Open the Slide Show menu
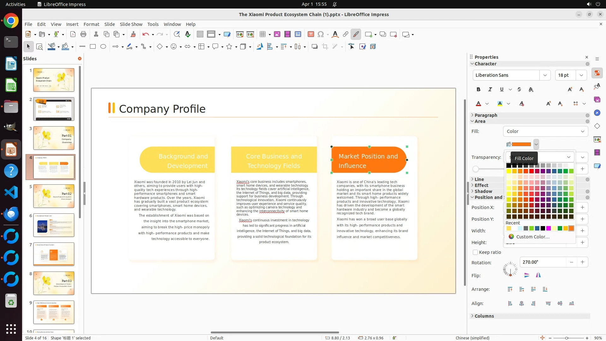Viewport: 606px width, 341px height. pos(131,24)
